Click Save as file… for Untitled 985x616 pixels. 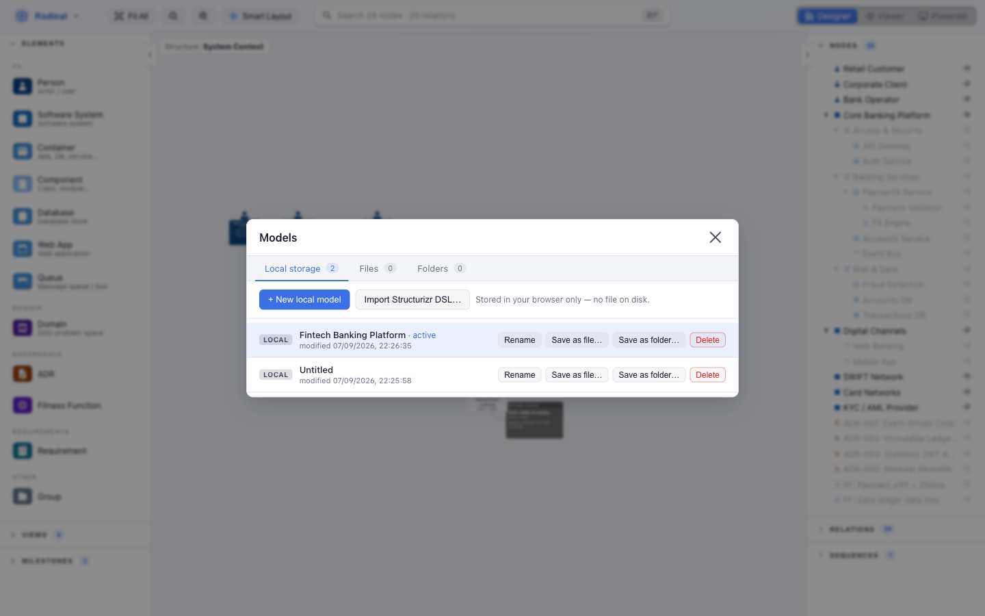pyautogui.click(x=577, y=375)
